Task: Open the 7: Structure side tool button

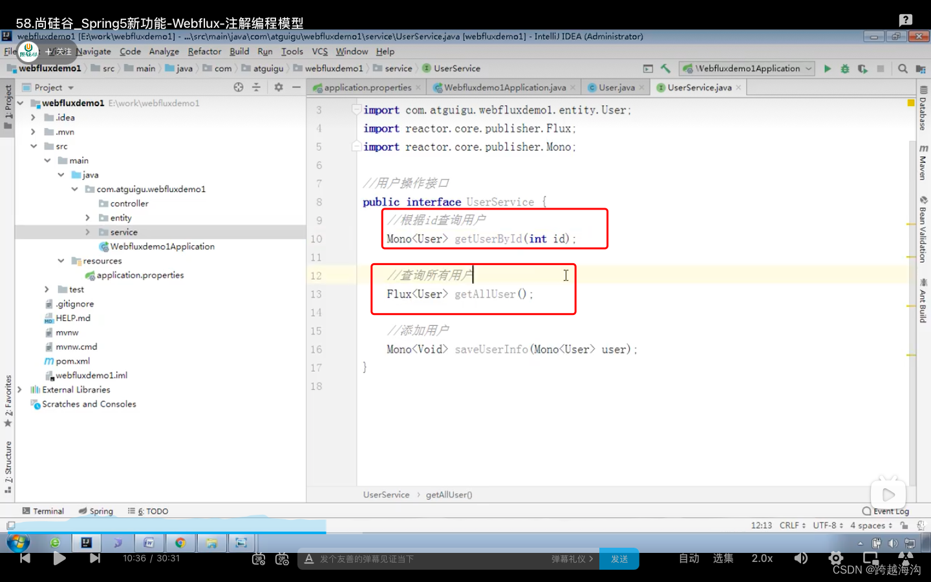Action: click(x=8, y=467)
